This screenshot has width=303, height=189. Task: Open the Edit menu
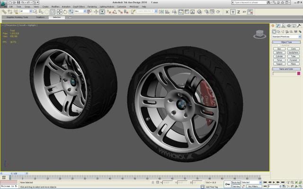[x=11, y=7]
